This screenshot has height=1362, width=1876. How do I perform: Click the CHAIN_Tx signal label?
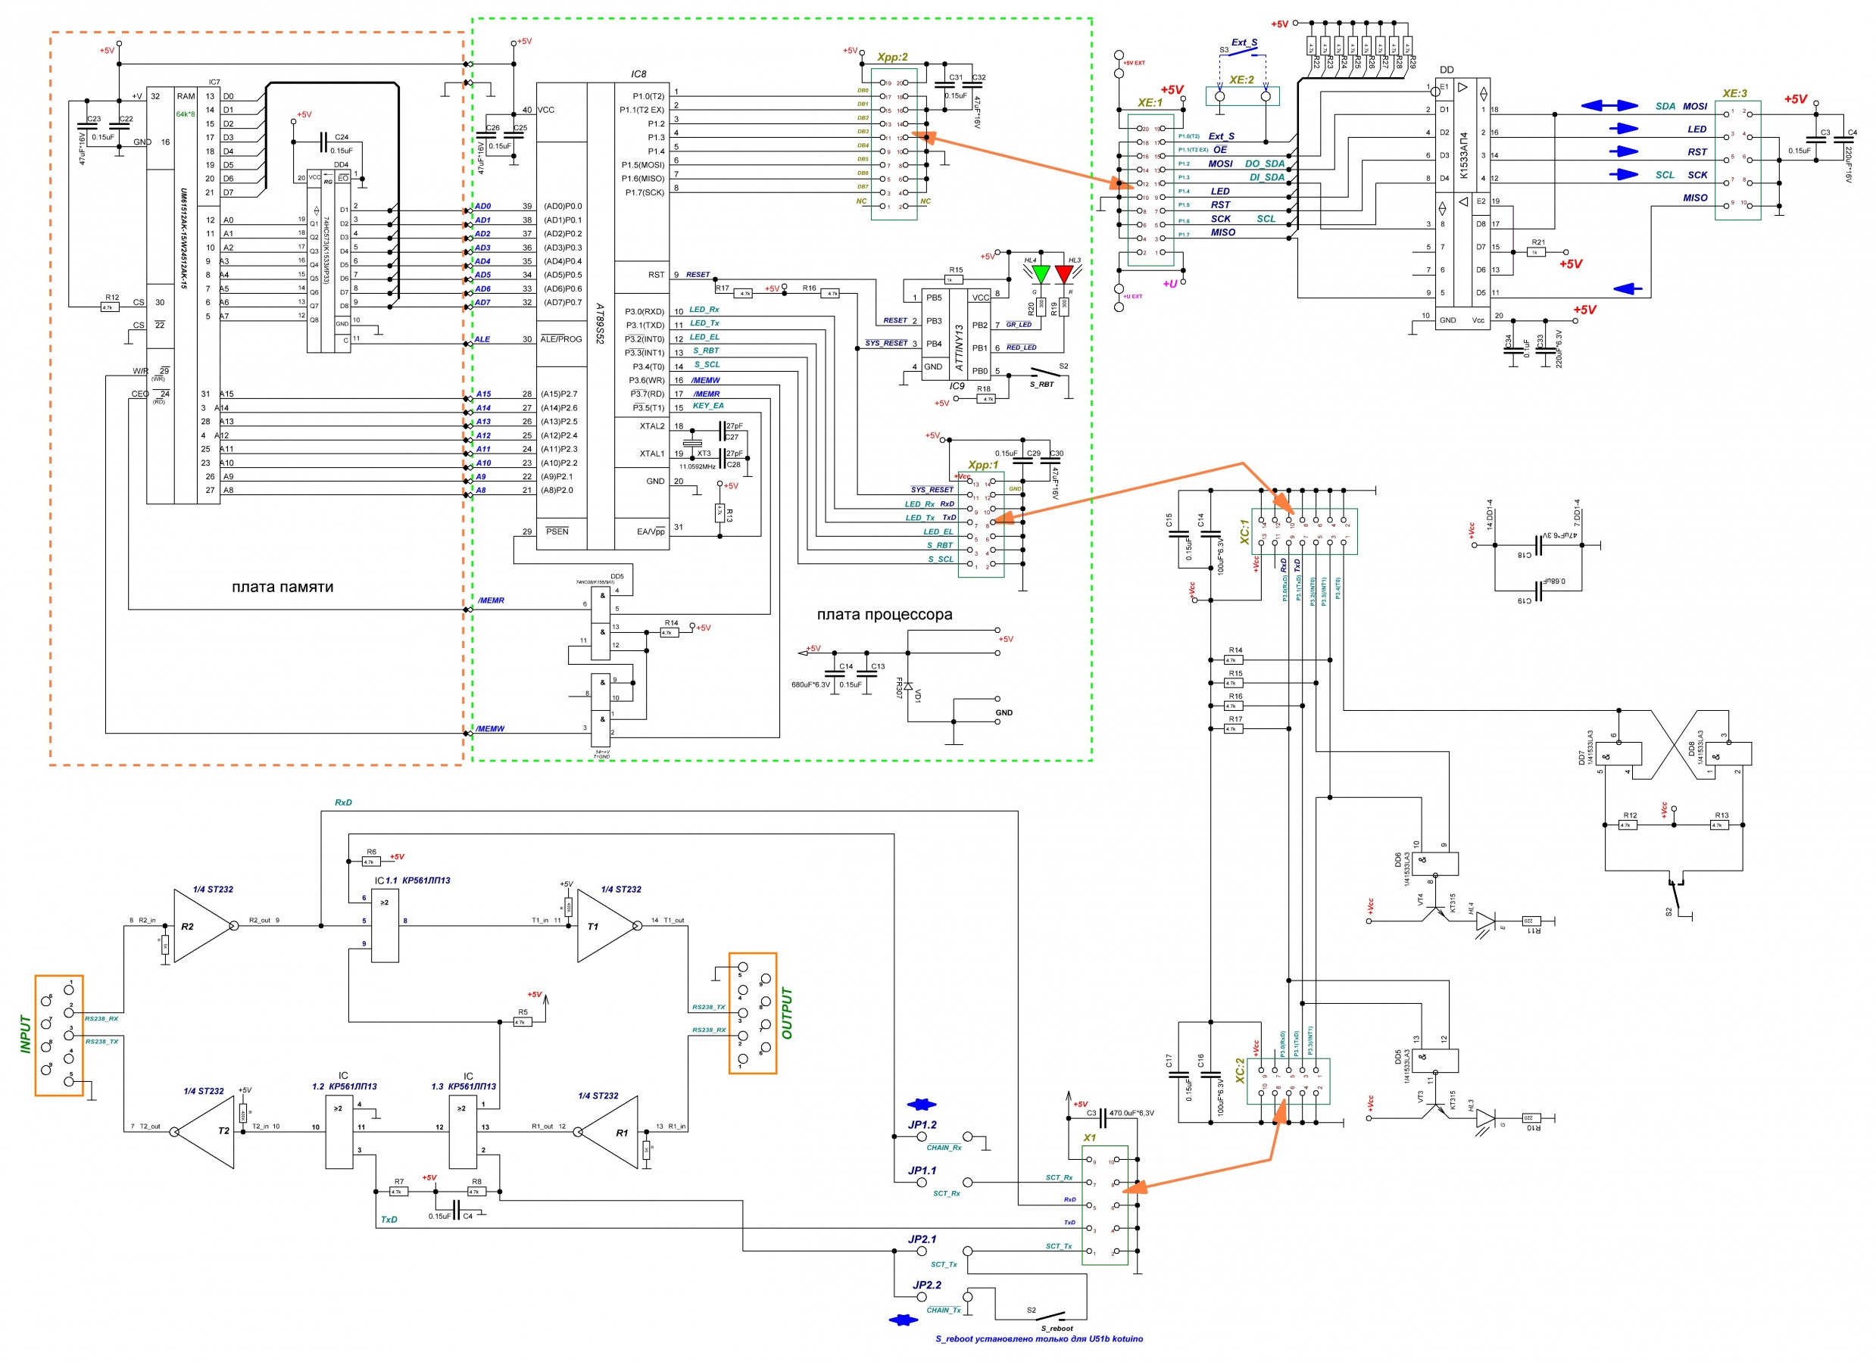[944, 1310]
